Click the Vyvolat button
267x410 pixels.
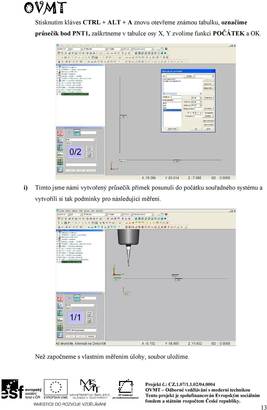tap(189, 76)
